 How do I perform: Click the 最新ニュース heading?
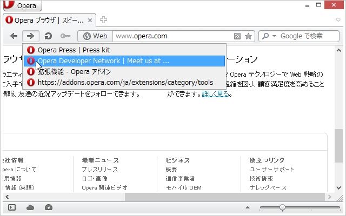coord(100,160)
